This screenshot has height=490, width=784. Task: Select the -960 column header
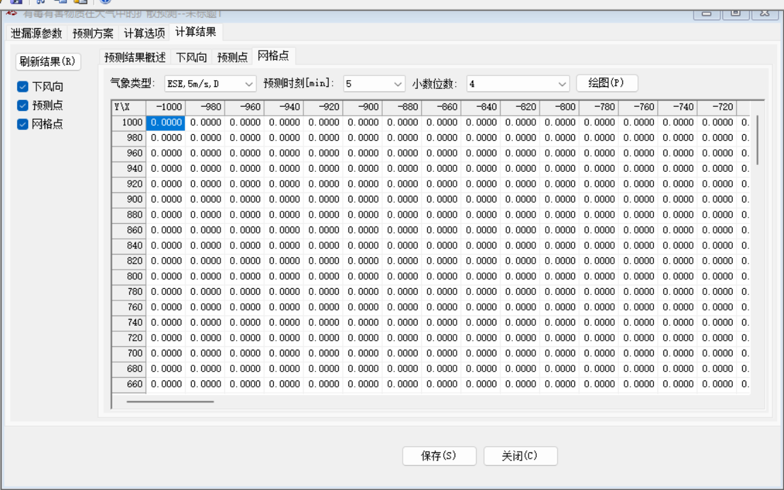point(244,107)
